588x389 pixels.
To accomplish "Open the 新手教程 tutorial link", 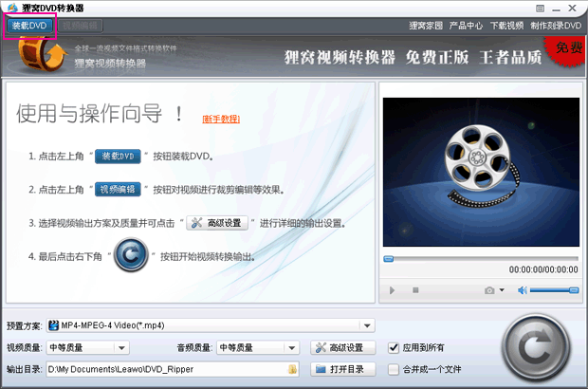I will (x=221, y=119).
